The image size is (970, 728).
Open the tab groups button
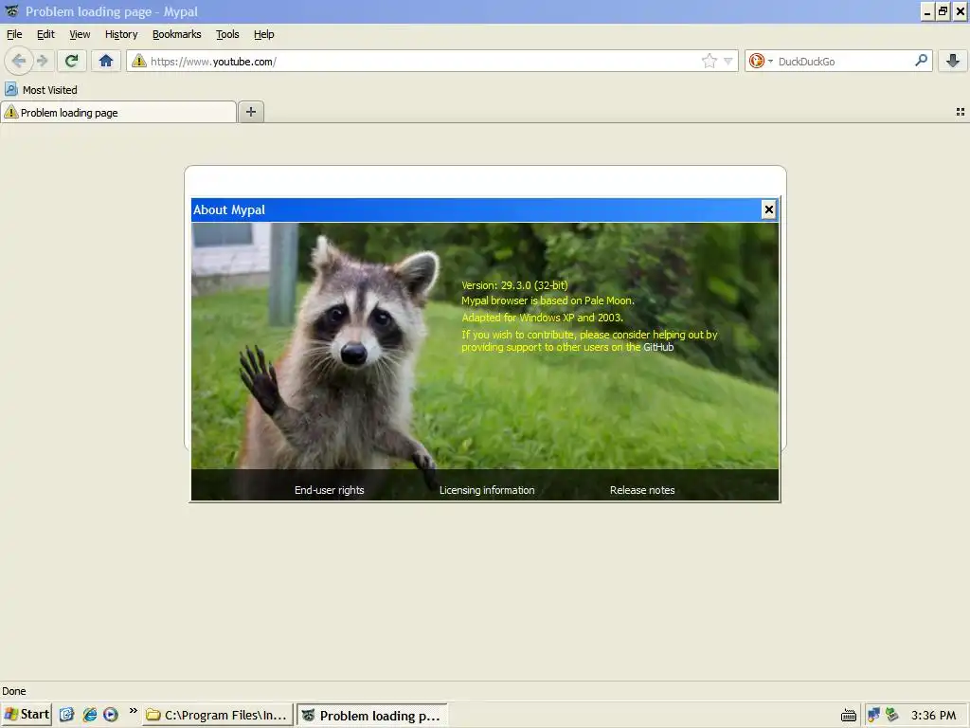(x=961, y=112)
